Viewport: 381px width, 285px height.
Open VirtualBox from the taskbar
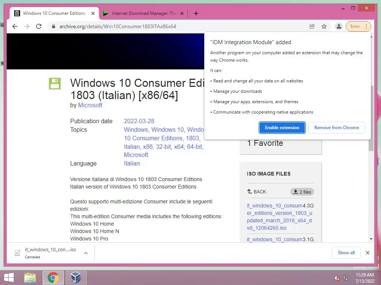(76, 278)
